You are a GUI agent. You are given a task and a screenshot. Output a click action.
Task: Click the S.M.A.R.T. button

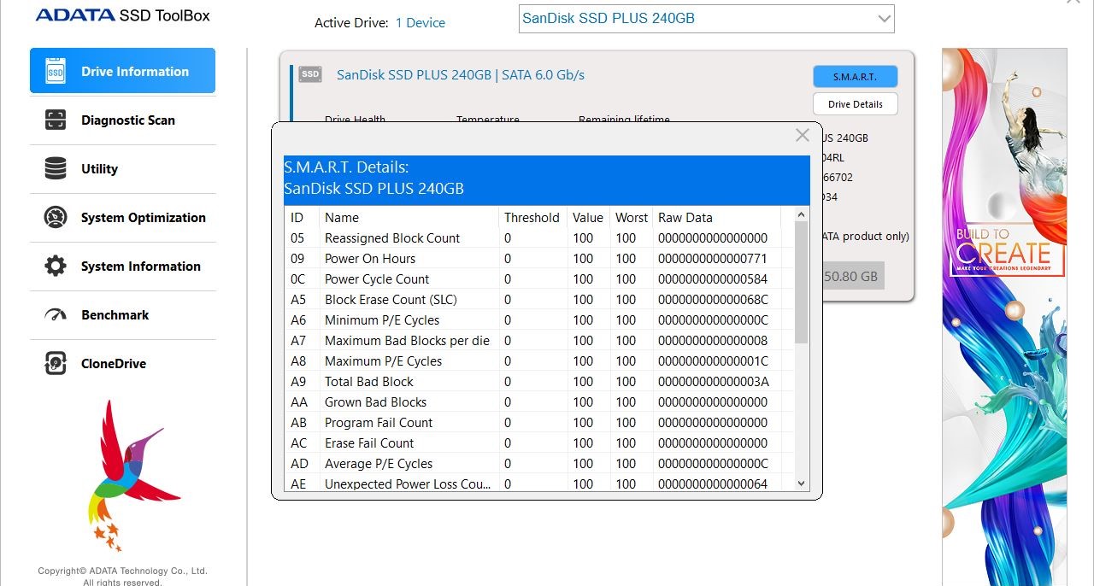coord(855,77)
